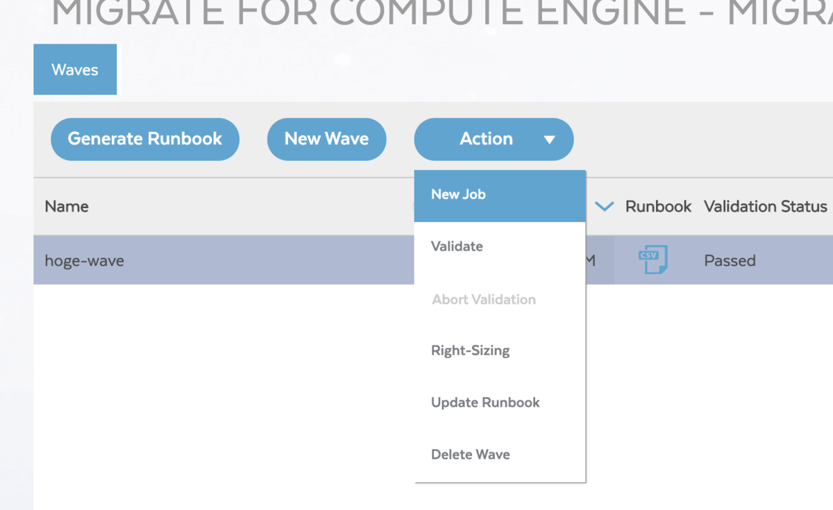833x510 pixels.
Task: Click the Runbook column header
Action: pyautogui.click(x=658, y=206)
